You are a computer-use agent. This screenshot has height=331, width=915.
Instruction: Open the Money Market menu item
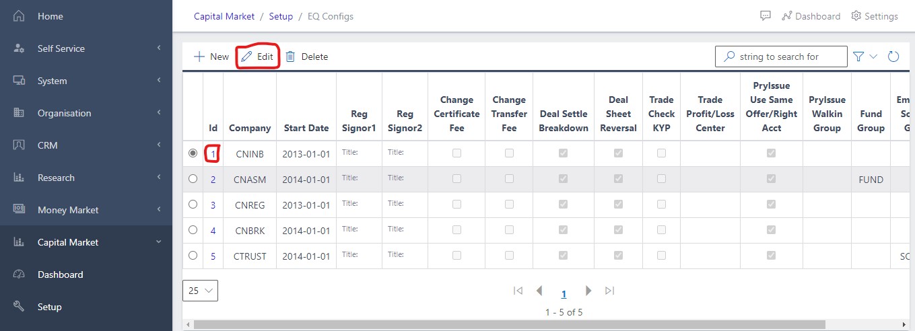pos(86,210)
